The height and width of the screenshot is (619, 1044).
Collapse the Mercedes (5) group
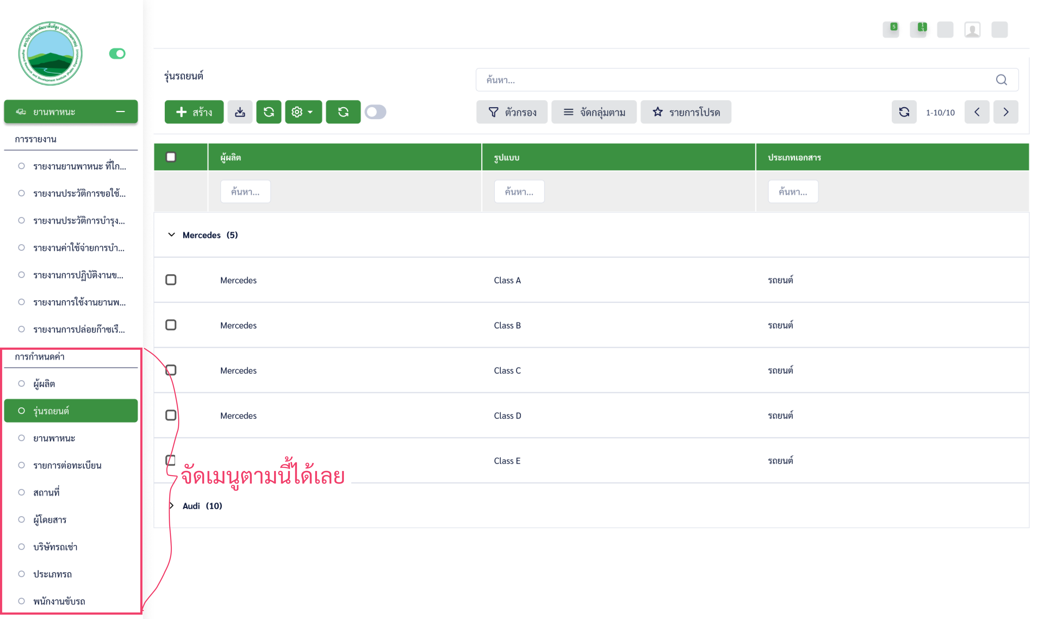pyautogui.click(x=171, y=235)
